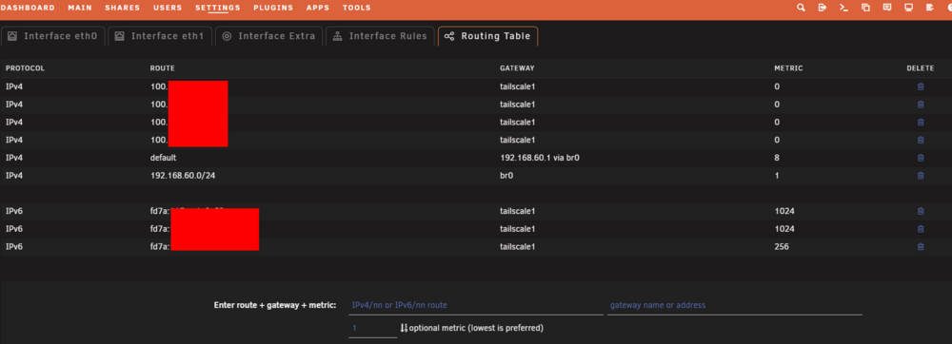Image resolution: width=952 pixels, height=344 pixels.
Task: Click the monitor info icon
Action: [909, 8]
